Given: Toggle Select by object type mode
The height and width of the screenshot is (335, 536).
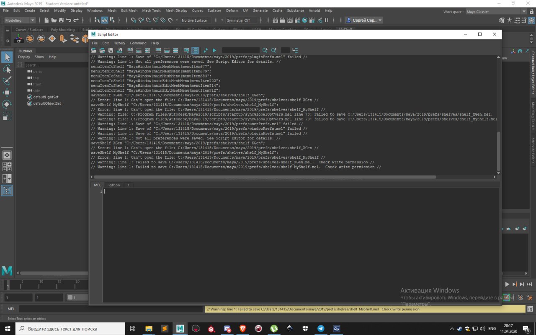Looking at the screenshot, I should (x=105, y=20).
